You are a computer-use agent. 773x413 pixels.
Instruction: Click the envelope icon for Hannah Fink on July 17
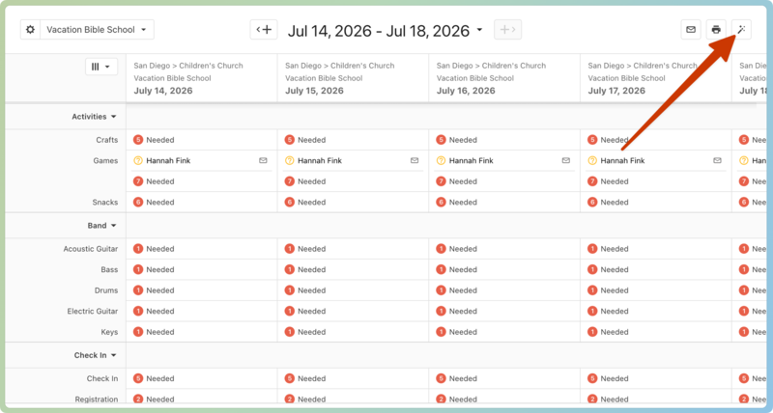[717, 160]
